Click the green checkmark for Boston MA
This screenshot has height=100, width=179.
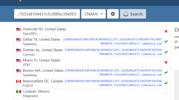click(x=166, y=72)
